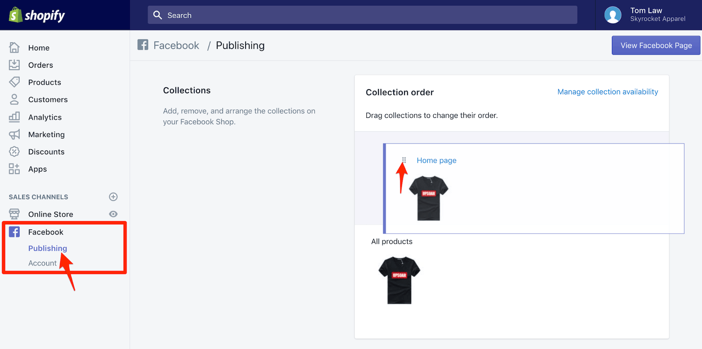
Task: Open Customers using the person icon
Action: 14,99
